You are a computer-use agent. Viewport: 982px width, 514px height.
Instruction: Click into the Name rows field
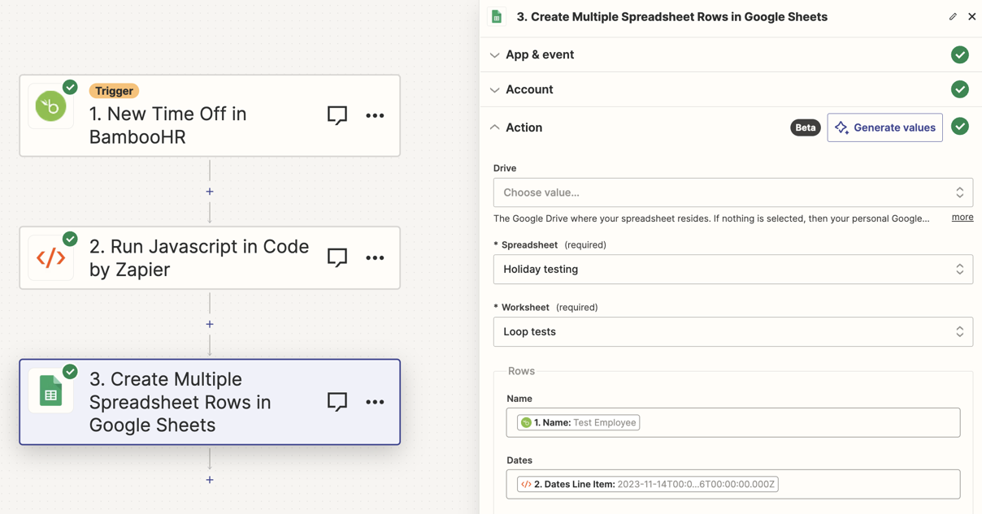pyautogui.click(x=733, y=422)
